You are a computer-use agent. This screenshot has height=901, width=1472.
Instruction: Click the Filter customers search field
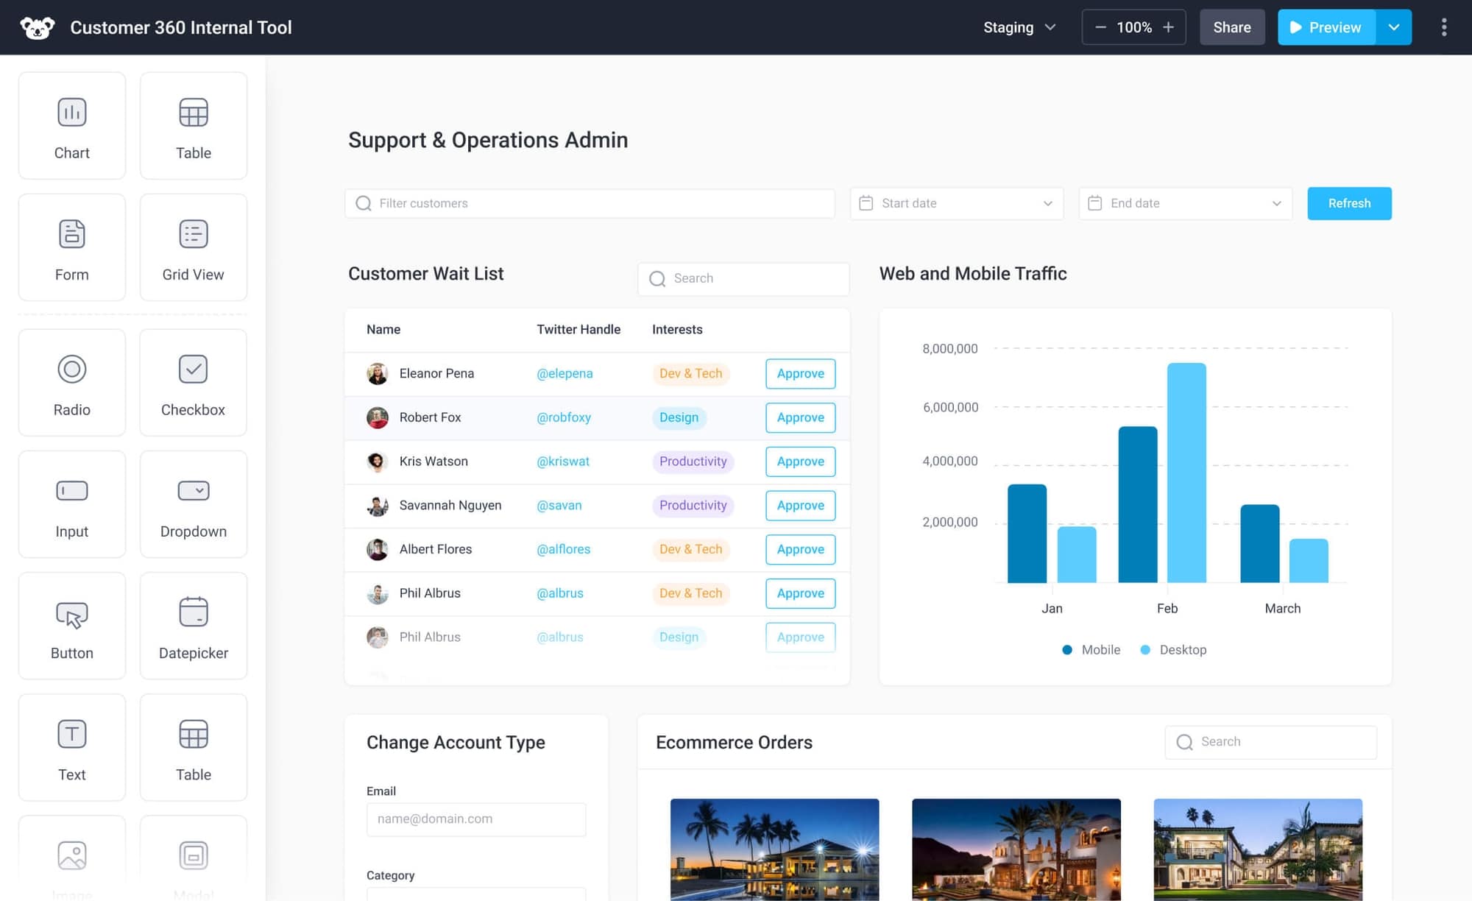coord(589,203)
